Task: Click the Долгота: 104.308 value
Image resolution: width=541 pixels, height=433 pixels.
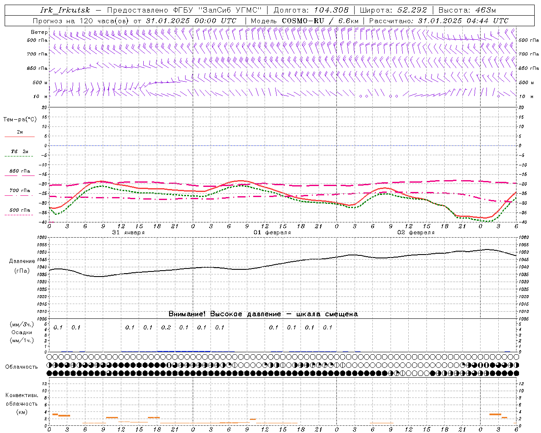Action: [x=311, y=10]
